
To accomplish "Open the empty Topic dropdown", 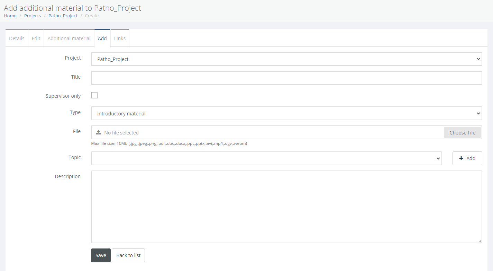I will [266, 158].
